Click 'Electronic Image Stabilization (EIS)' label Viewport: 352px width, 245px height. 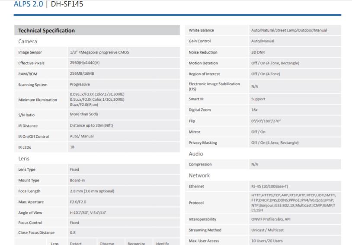(x=214, y=86)
